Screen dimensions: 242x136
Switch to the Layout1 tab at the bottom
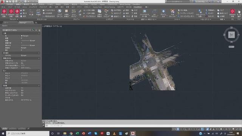[12, 128]
